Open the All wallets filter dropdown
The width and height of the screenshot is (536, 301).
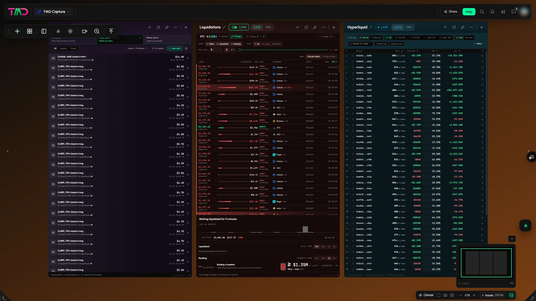158,48
